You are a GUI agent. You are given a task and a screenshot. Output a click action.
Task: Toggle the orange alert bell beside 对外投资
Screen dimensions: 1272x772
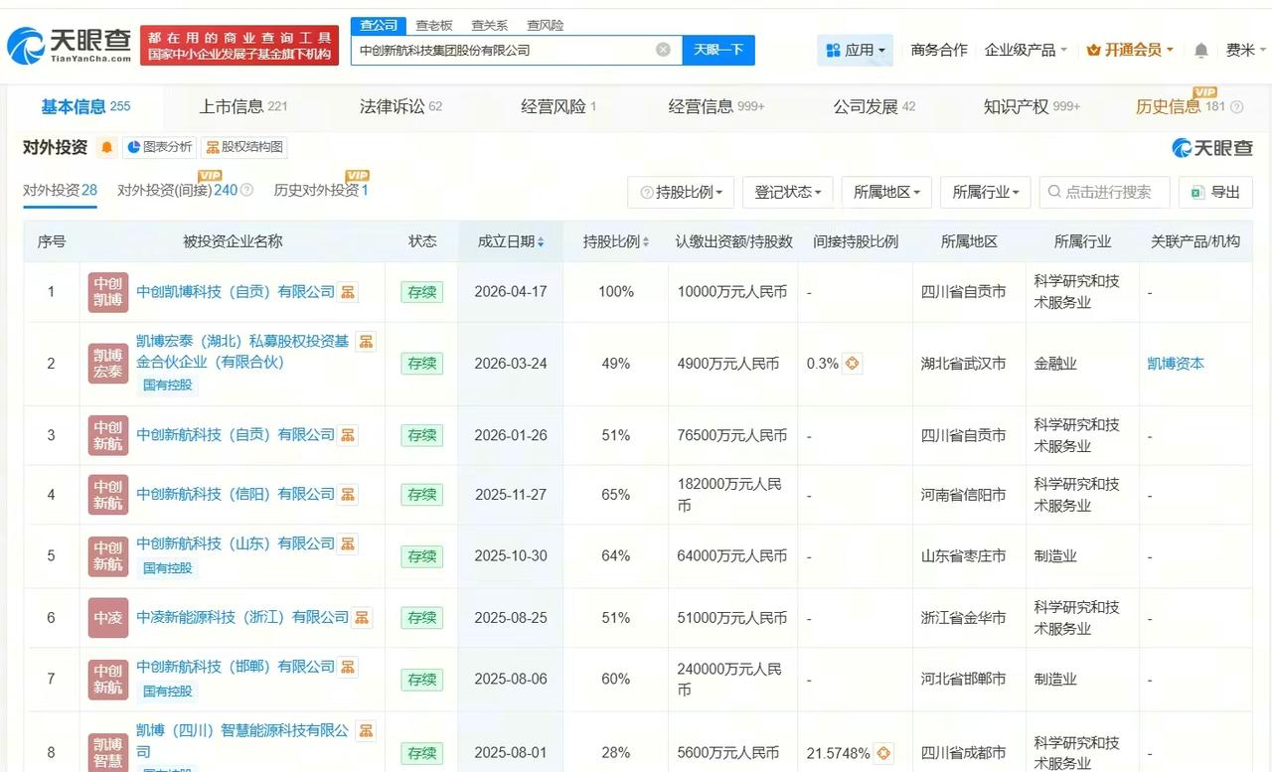(x=107, y=147)
